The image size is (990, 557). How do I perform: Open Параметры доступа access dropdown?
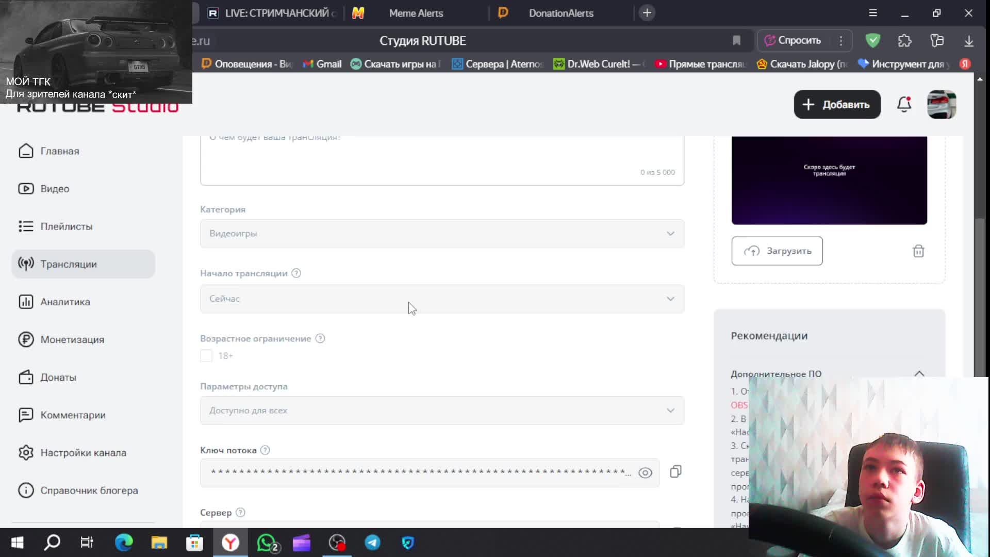tap(442, 411)
